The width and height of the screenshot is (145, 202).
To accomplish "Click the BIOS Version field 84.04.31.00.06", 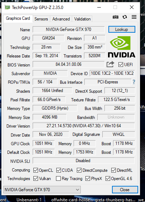I will pyautogui.click(x=69, y=64).
